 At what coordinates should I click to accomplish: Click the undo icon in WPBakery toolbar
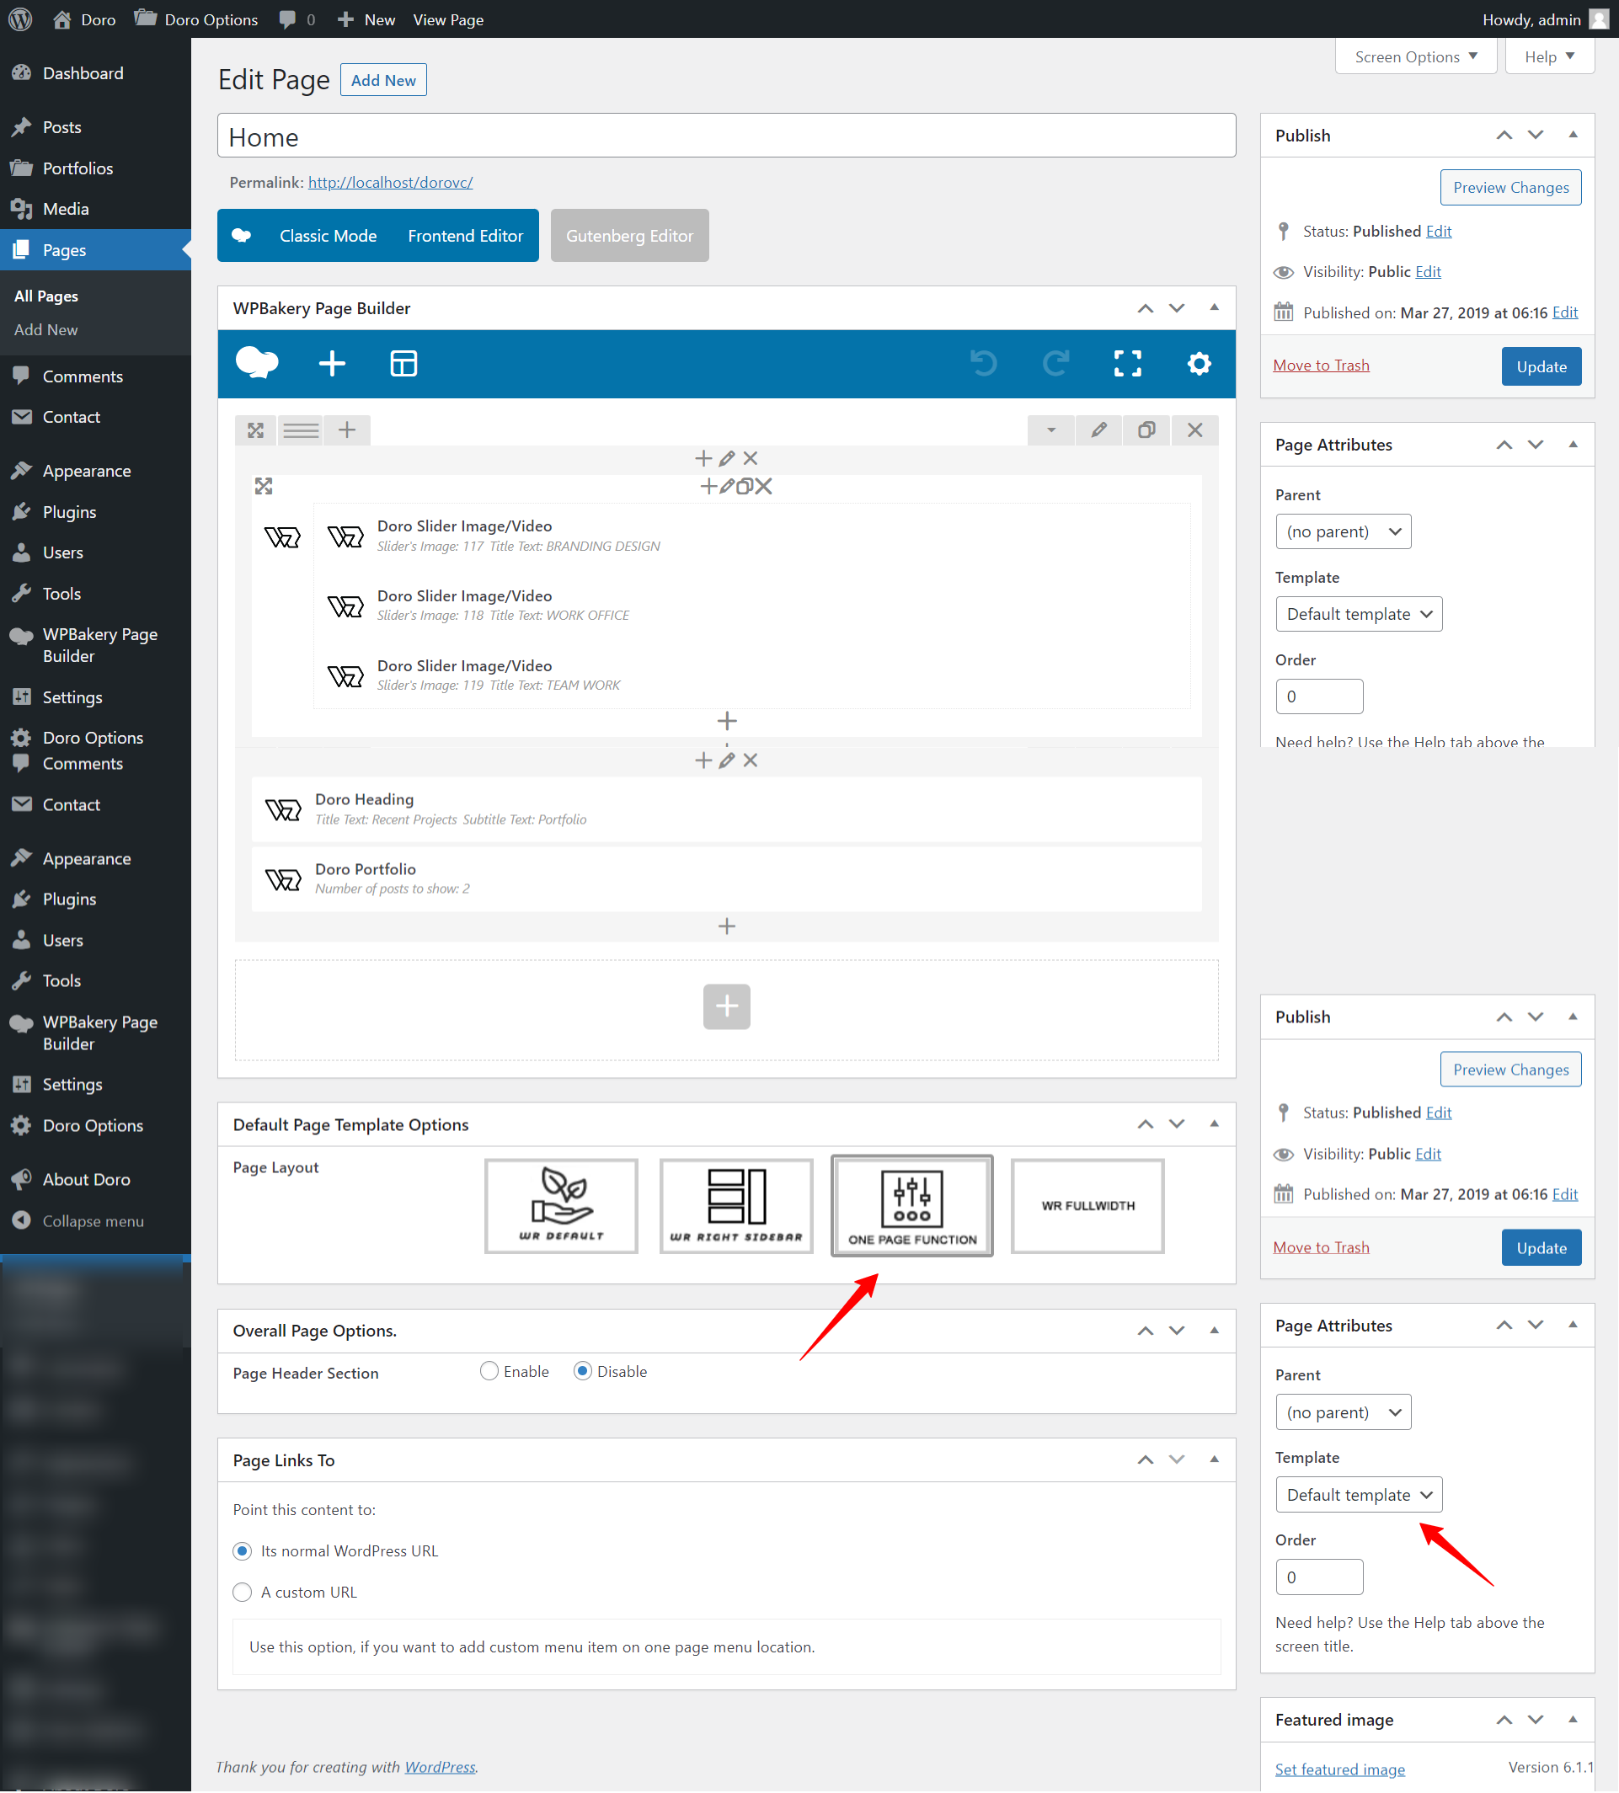point(984,364)
